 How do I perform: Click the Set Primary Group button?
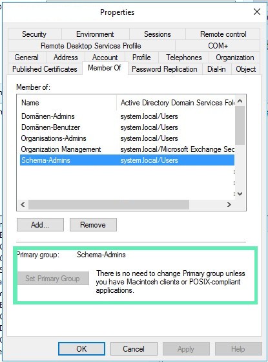[x=53, y=279]
